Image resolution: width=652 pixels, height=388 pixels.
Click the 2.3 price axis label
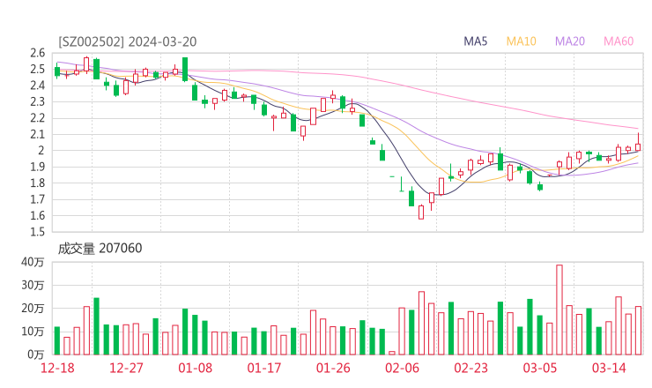pyautogui.click(x=37, y=101)
